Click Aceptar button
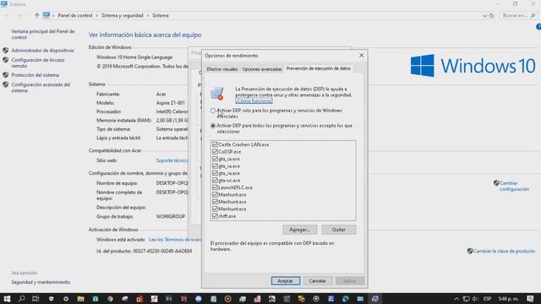 [x=286, y=281]
